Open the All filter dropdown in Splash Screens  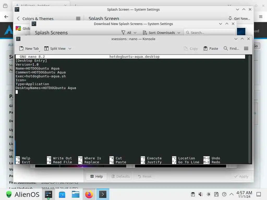(129, 33)
